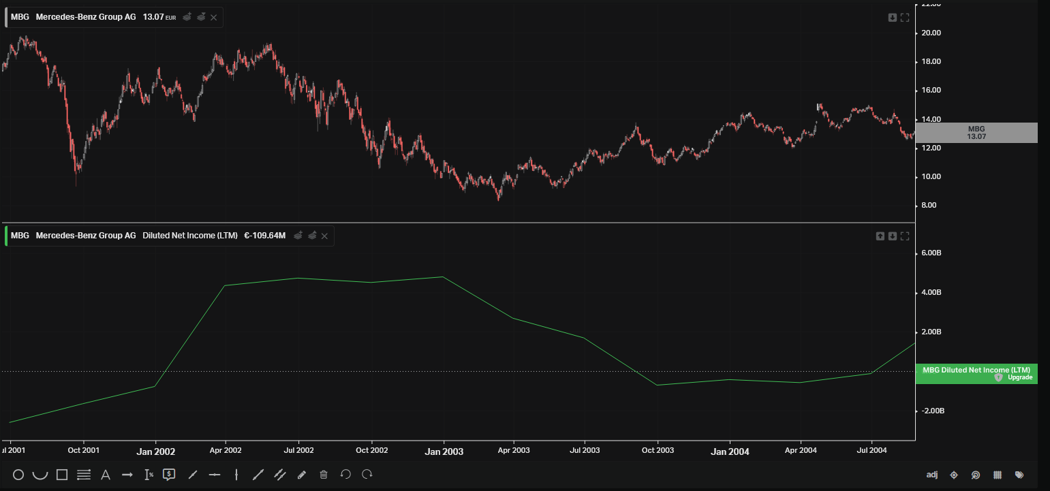Click the Diluted Net Income (LTM) label

(x=190, y=236)
